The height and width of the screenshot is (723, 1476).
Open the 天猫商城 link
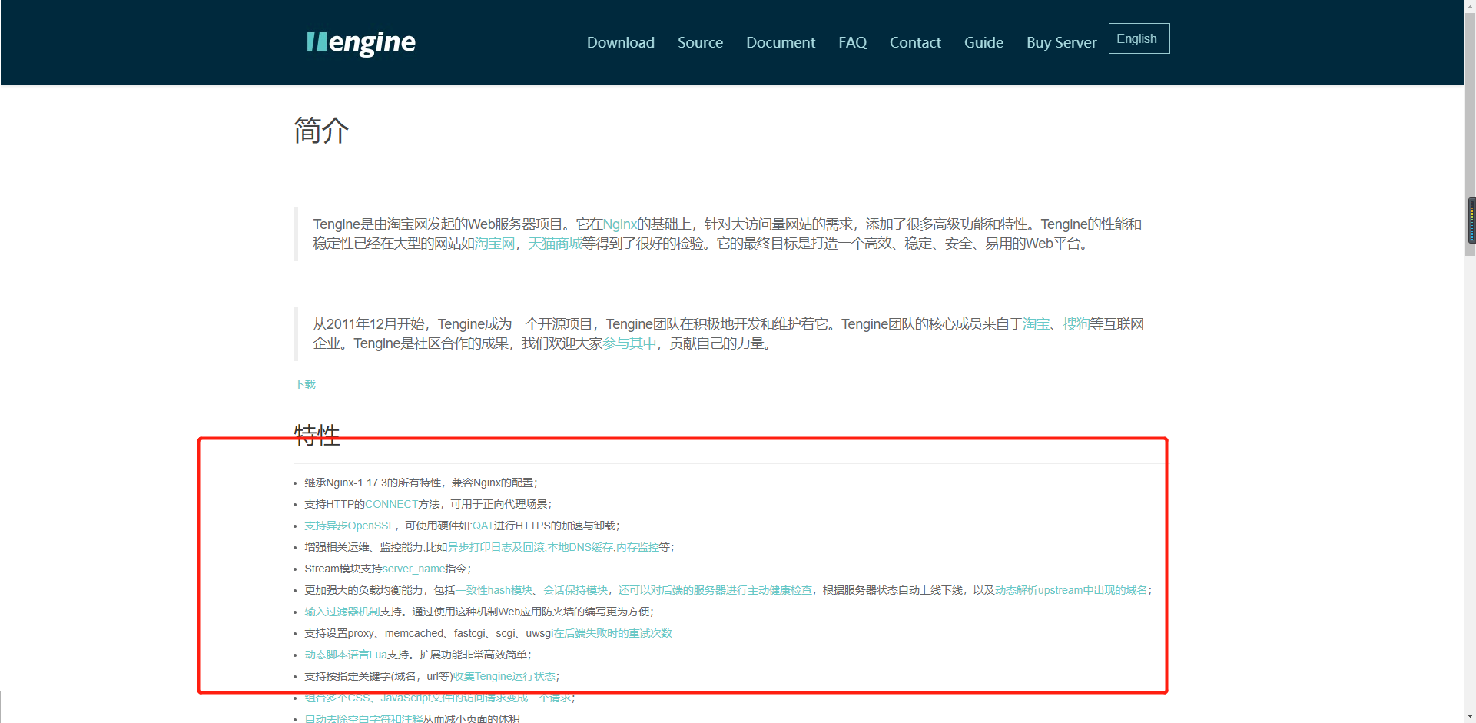click(x=555, y=244)
